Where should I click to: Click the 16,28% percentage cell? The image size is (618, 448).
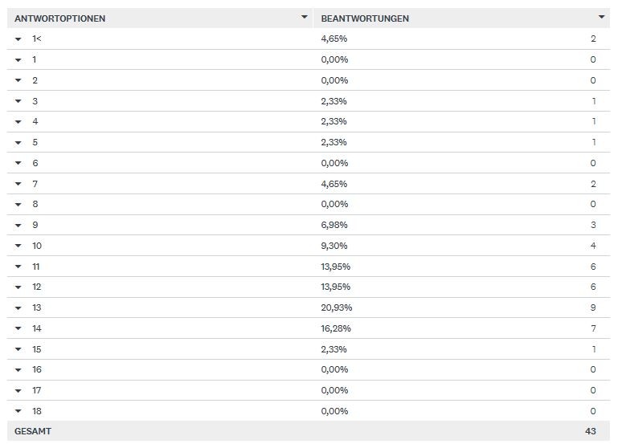(x=337, y=328)
